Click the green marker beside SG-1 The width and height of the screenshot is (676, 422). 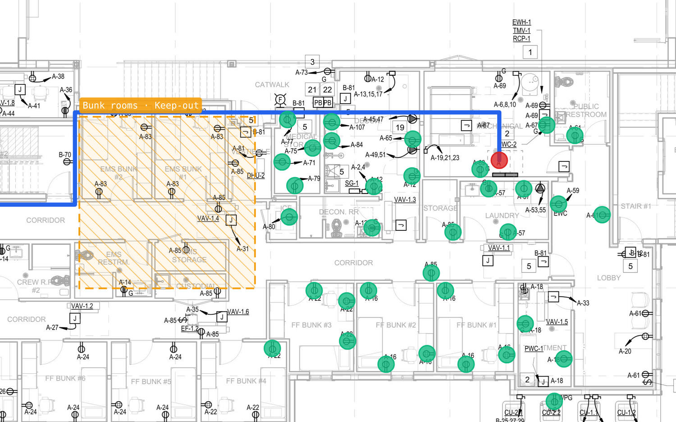point(374,186)
